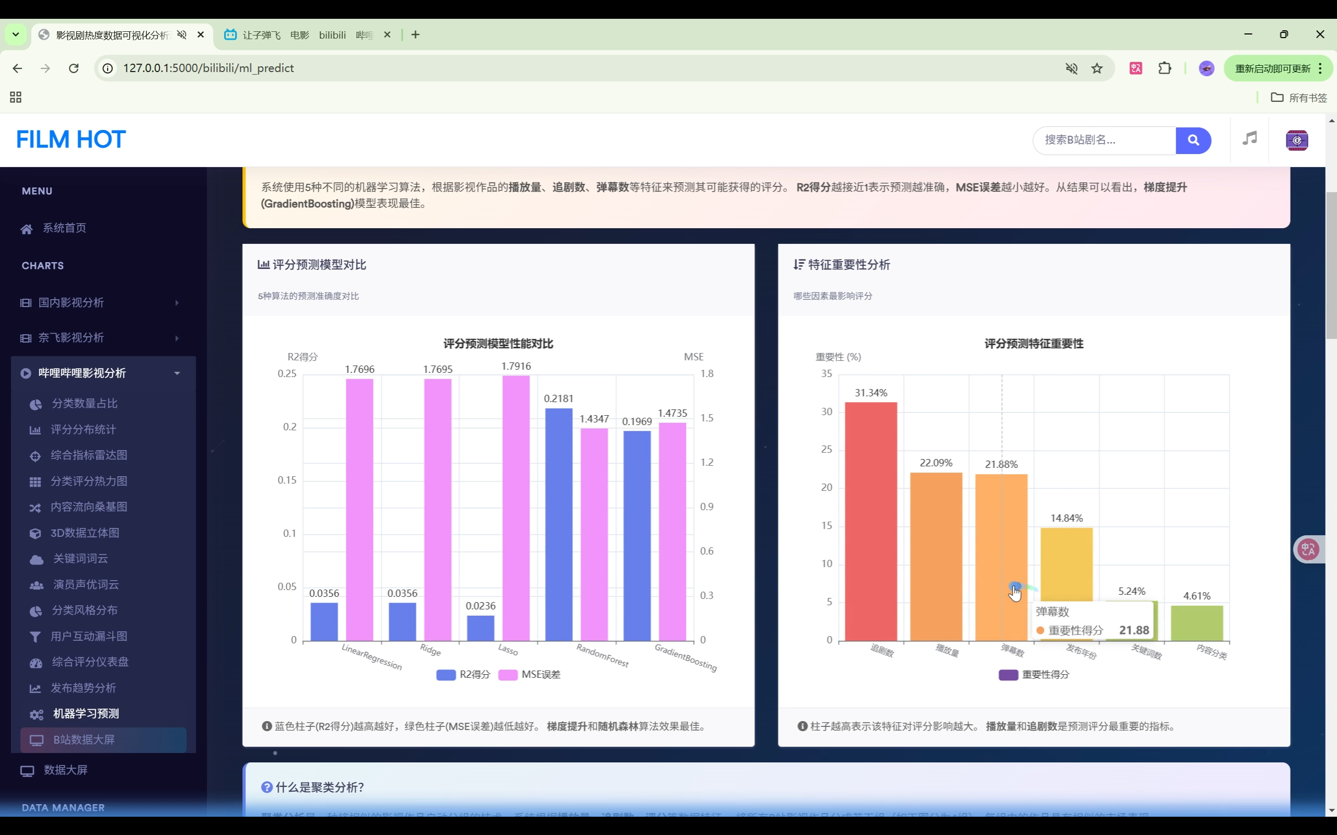This screenshot has width=1337, height=835.
Task: Open 关键词词云 cloud item in sidebar
Action: click(x=80, y=558)
